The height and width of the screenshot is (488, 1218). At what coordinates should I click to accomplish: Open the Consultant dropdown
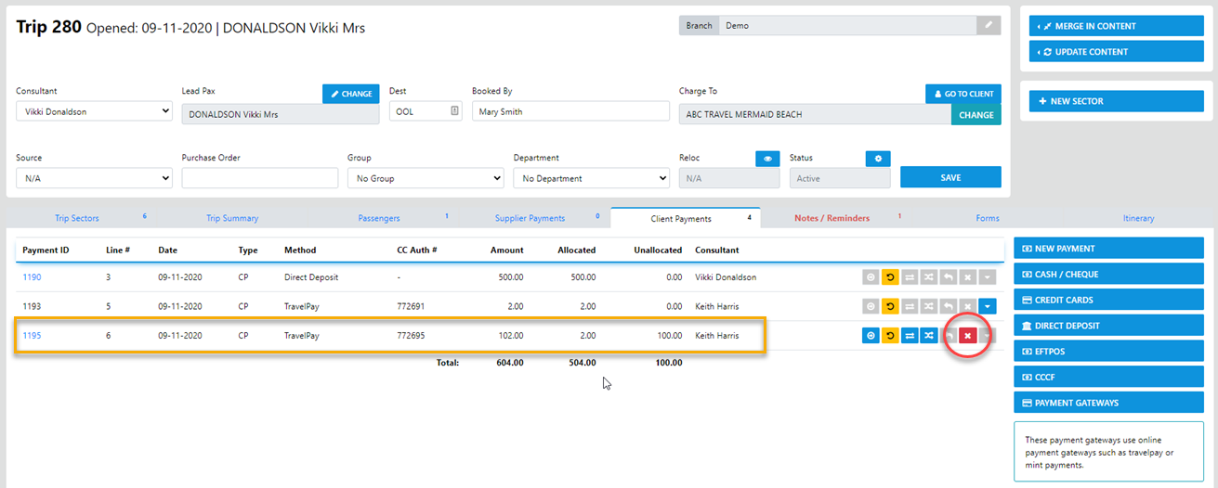click(94, 111)
